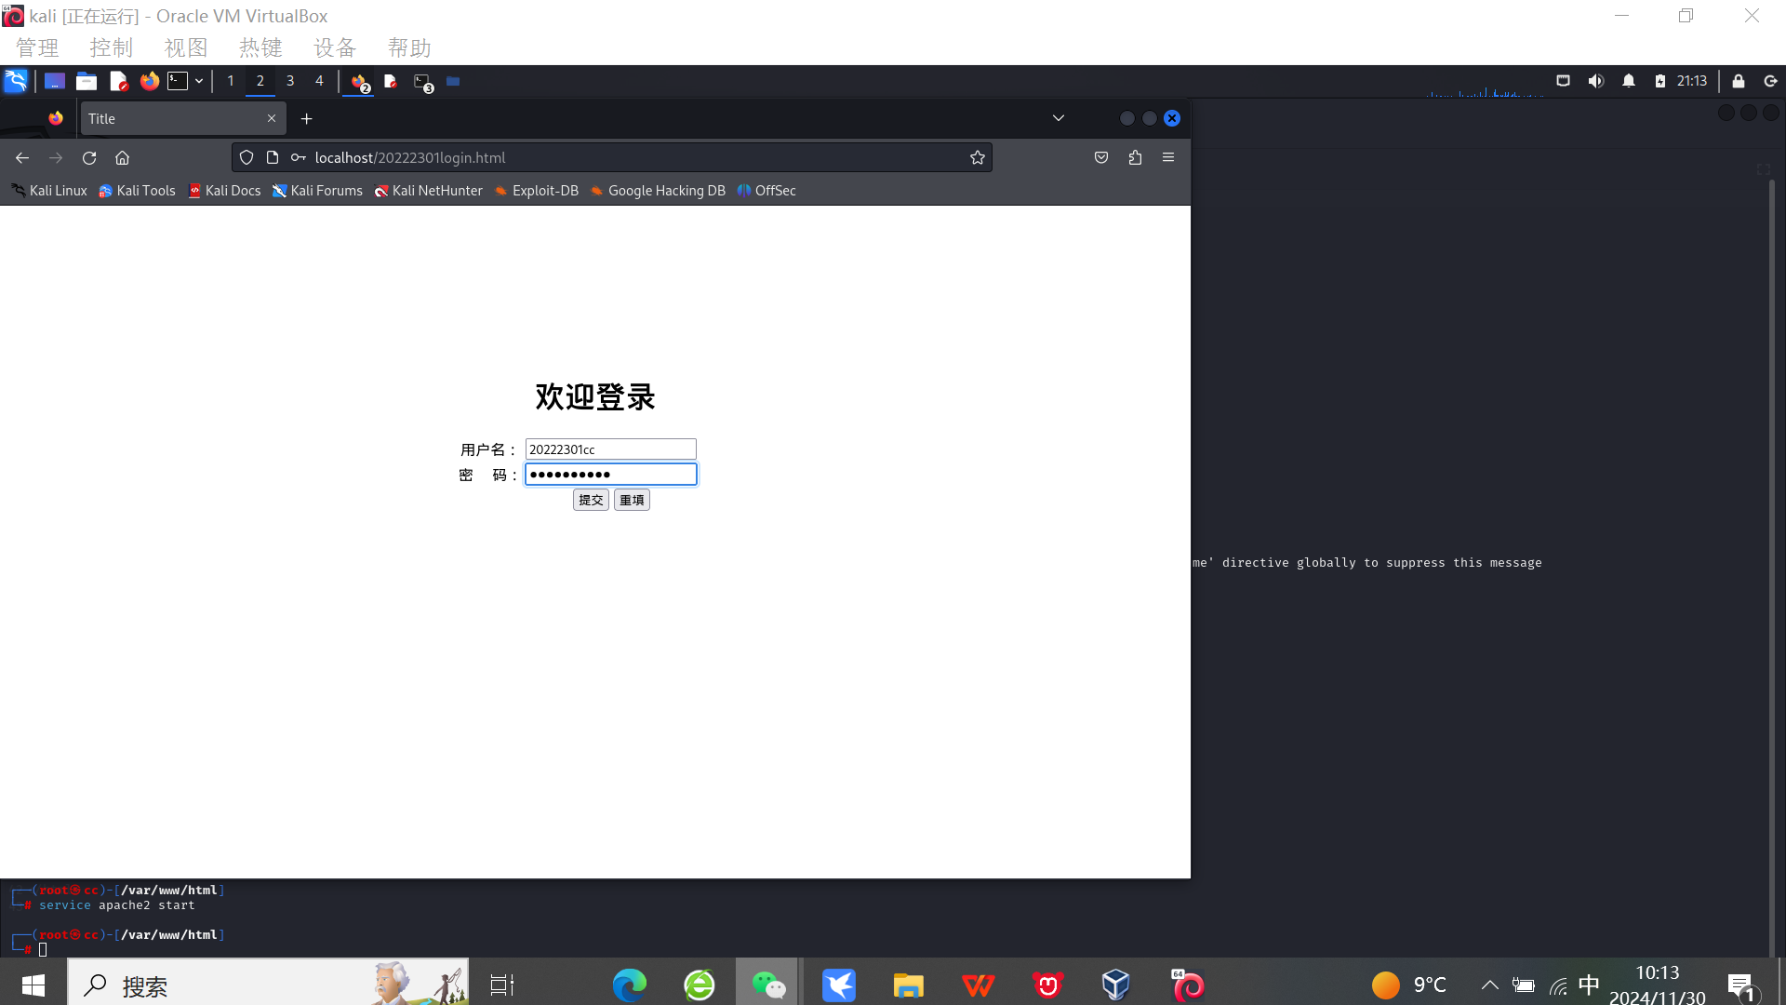Open Windows Task View
This screenshot has height=1005, width=1786.
tap(502, 985)
